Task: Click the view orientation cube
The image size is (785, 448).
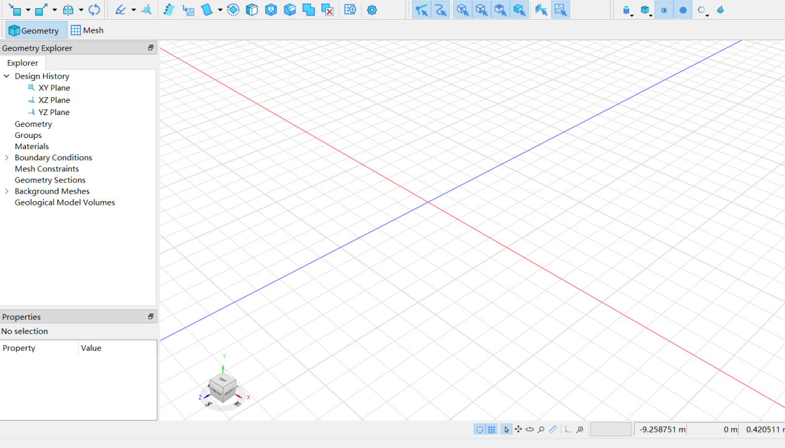Action: click(x=222, y=388)
